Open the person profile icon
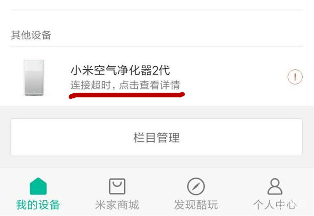314x216 pixels. [x=275, y=186]
